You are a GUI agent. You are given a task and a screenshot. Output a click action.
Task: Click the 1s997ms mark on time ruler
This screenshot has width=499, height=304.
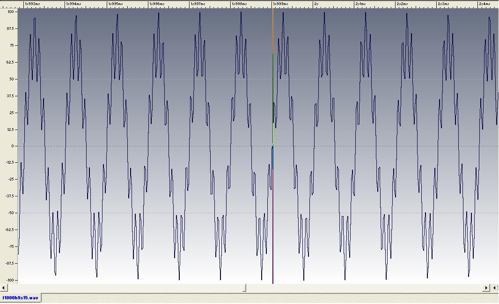coord(198,4)
